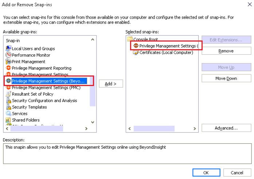The width and height of the screenshot is (254, 179).
Task: Click the Edit Extensions button
Action: 226,40
